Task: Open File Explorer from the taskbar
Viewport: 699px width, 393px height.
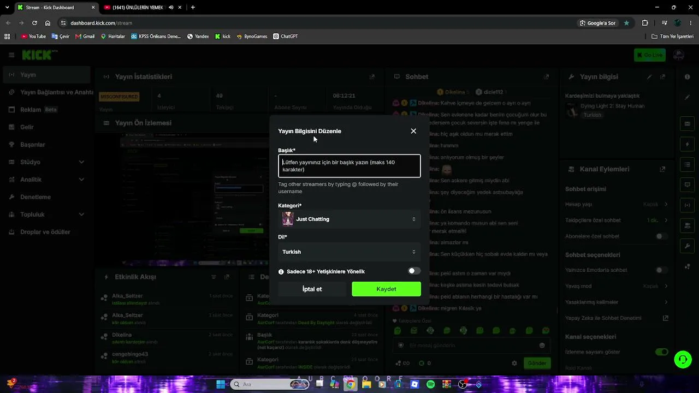Action: (366, 384)
